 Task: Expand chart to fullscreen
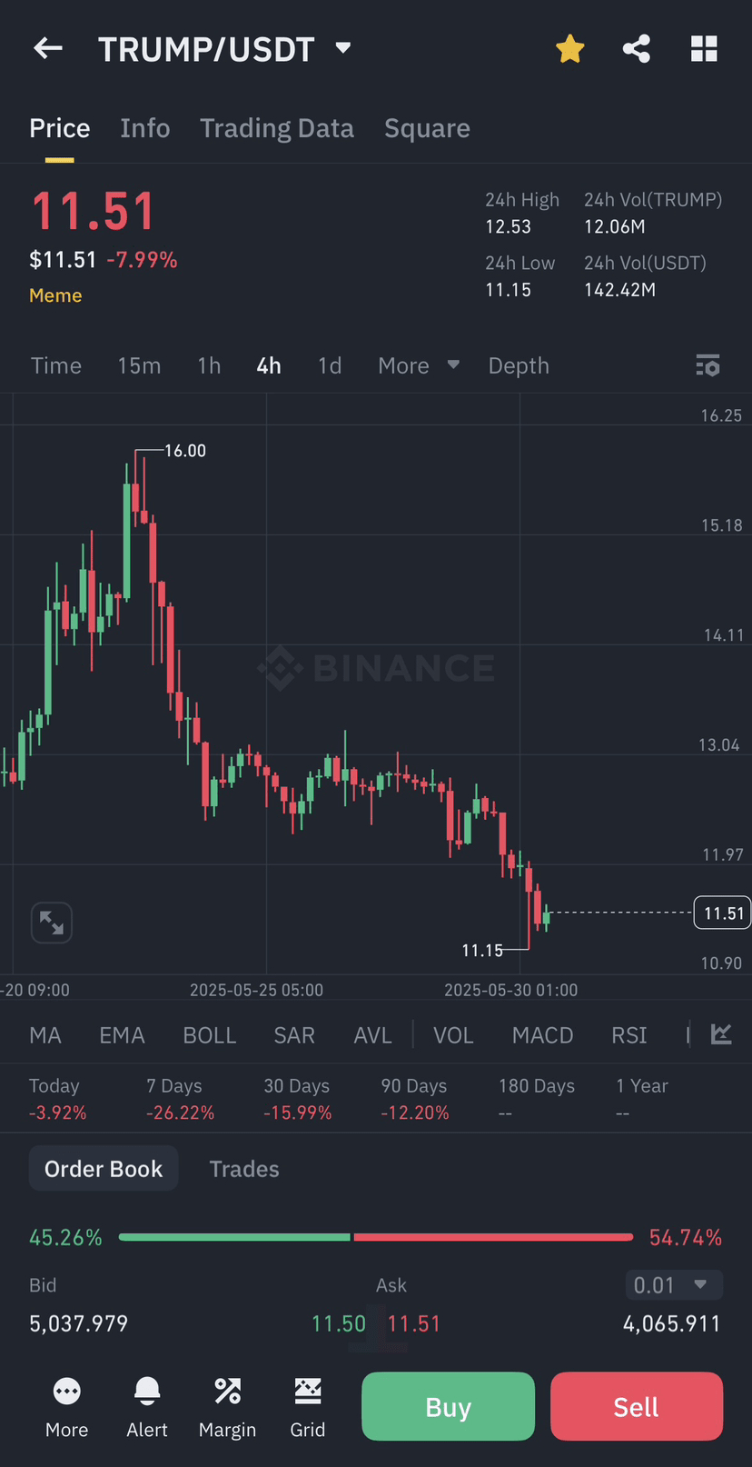tap(52, 923)
